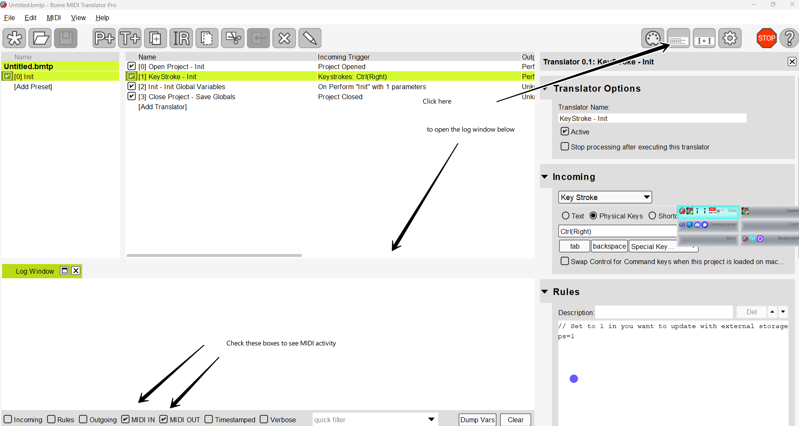Insert tab key with tab button
This screenshot has width=799, height=426.
click(x=575, y=246)
